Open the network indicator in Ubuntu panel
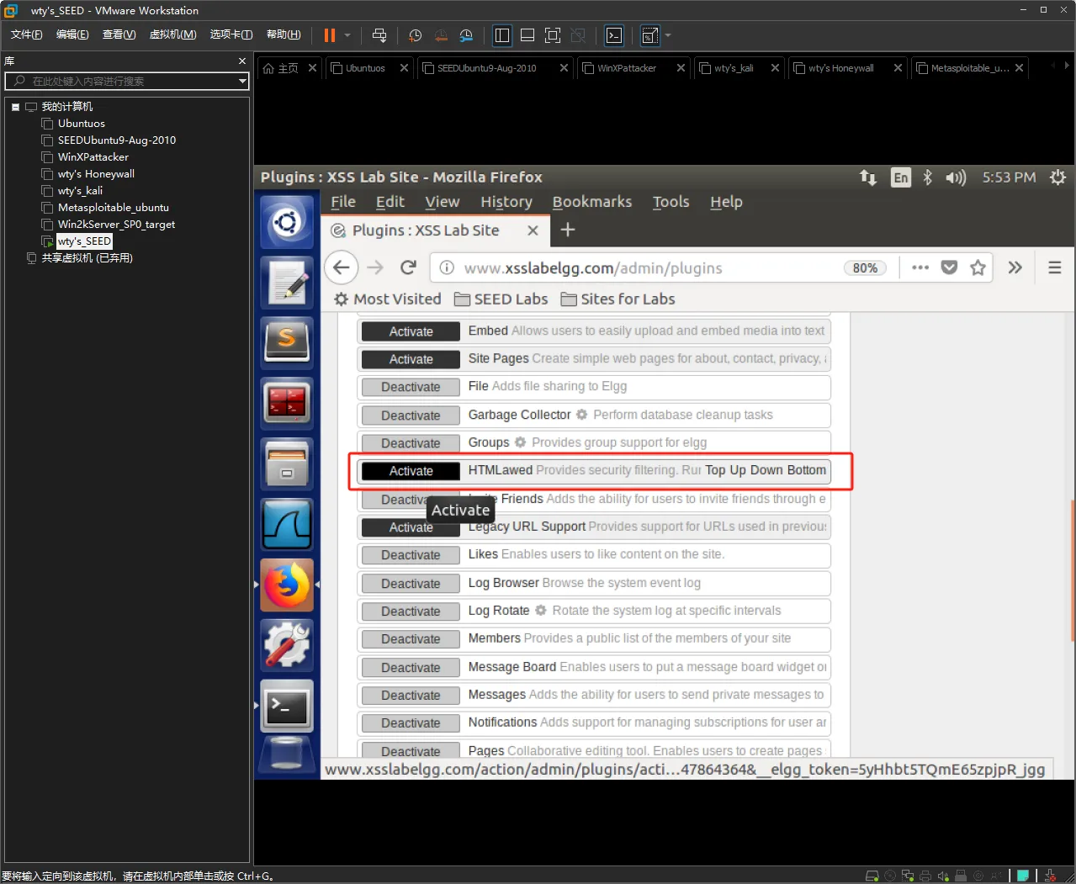1076x884 pixels. click(x=868, y=177)
